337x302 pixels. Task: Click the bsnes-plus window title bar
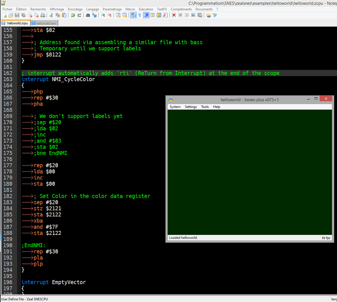click(249, 100)
